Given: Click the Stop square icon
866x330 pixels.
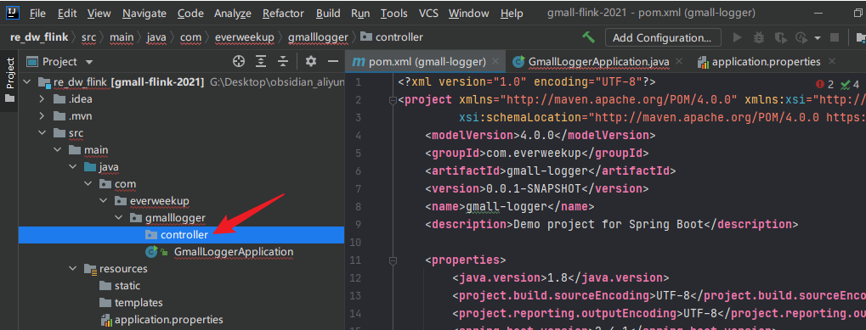Looking at the screenshot, I should (835, 37).
